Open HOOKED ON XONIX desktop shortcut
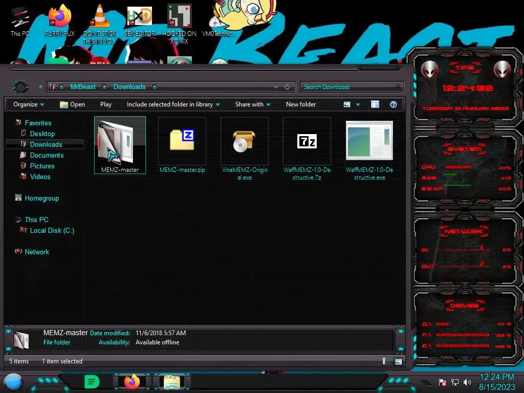This screenshot has width=524, height=393. (x=179, y=24)
